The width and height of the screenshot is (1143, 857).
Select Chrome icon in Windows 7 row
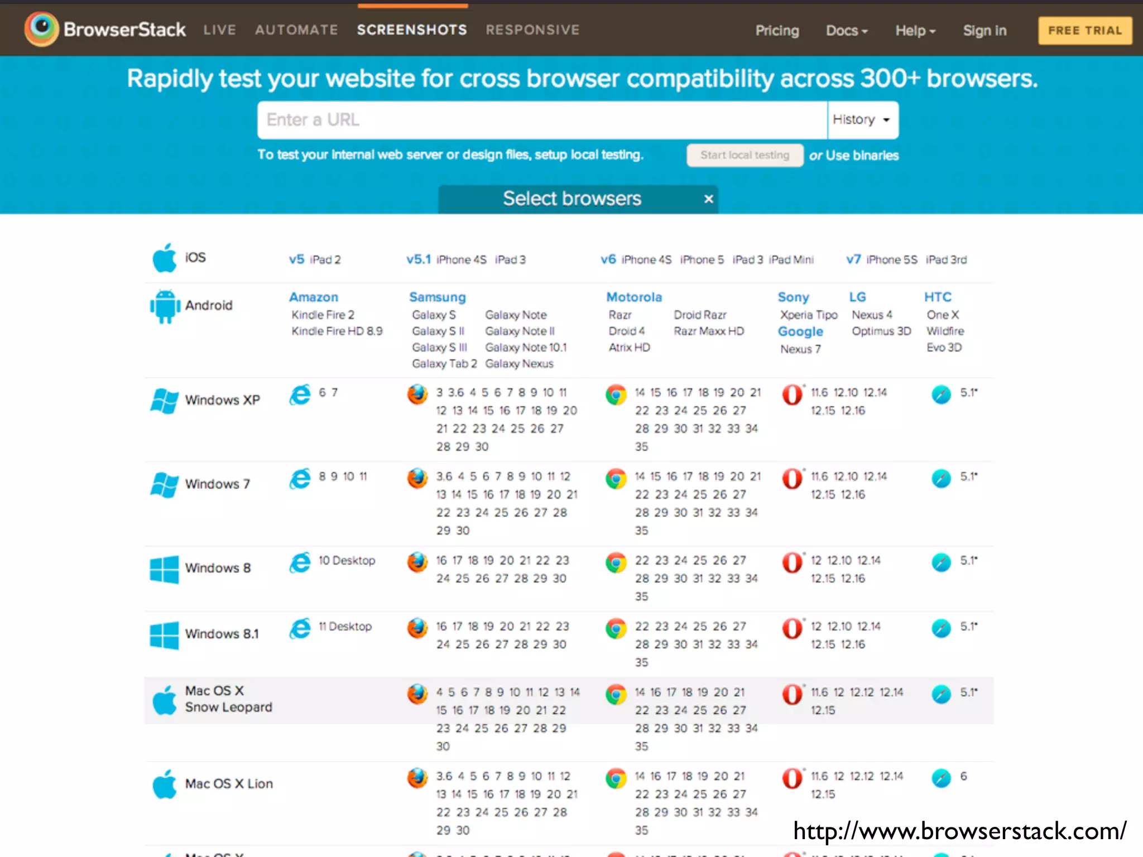point(616,478)
